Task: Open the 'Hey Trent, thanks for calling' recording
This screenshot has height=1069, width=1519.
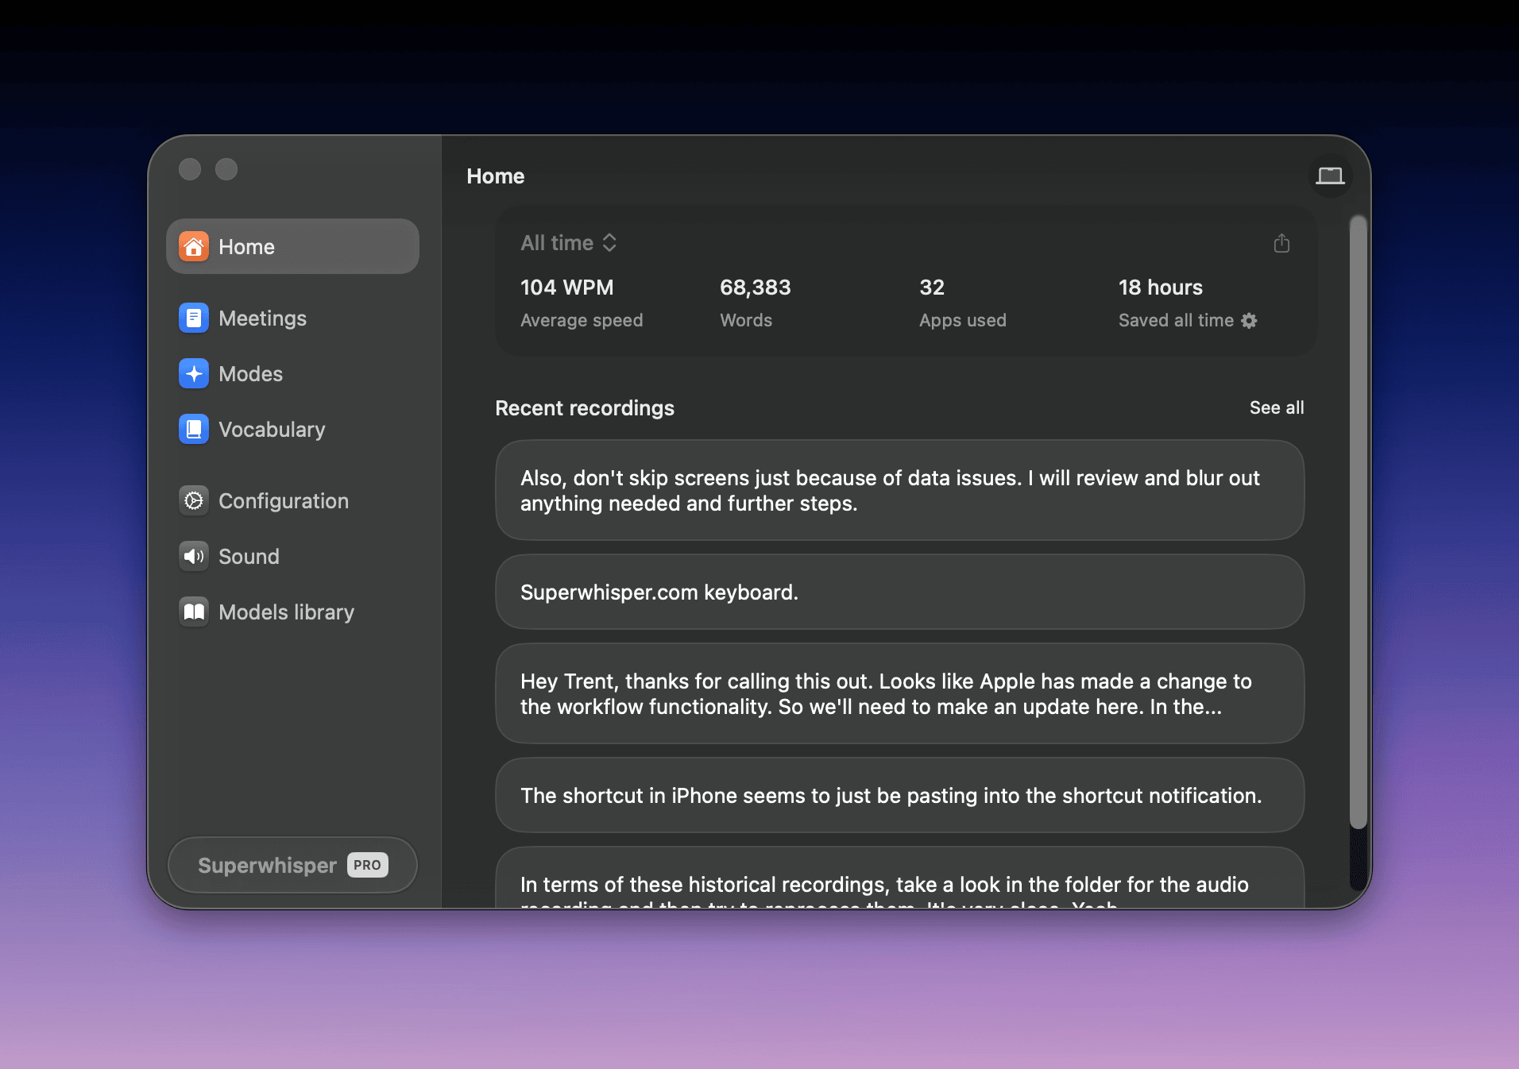Action: pos(899,693)
